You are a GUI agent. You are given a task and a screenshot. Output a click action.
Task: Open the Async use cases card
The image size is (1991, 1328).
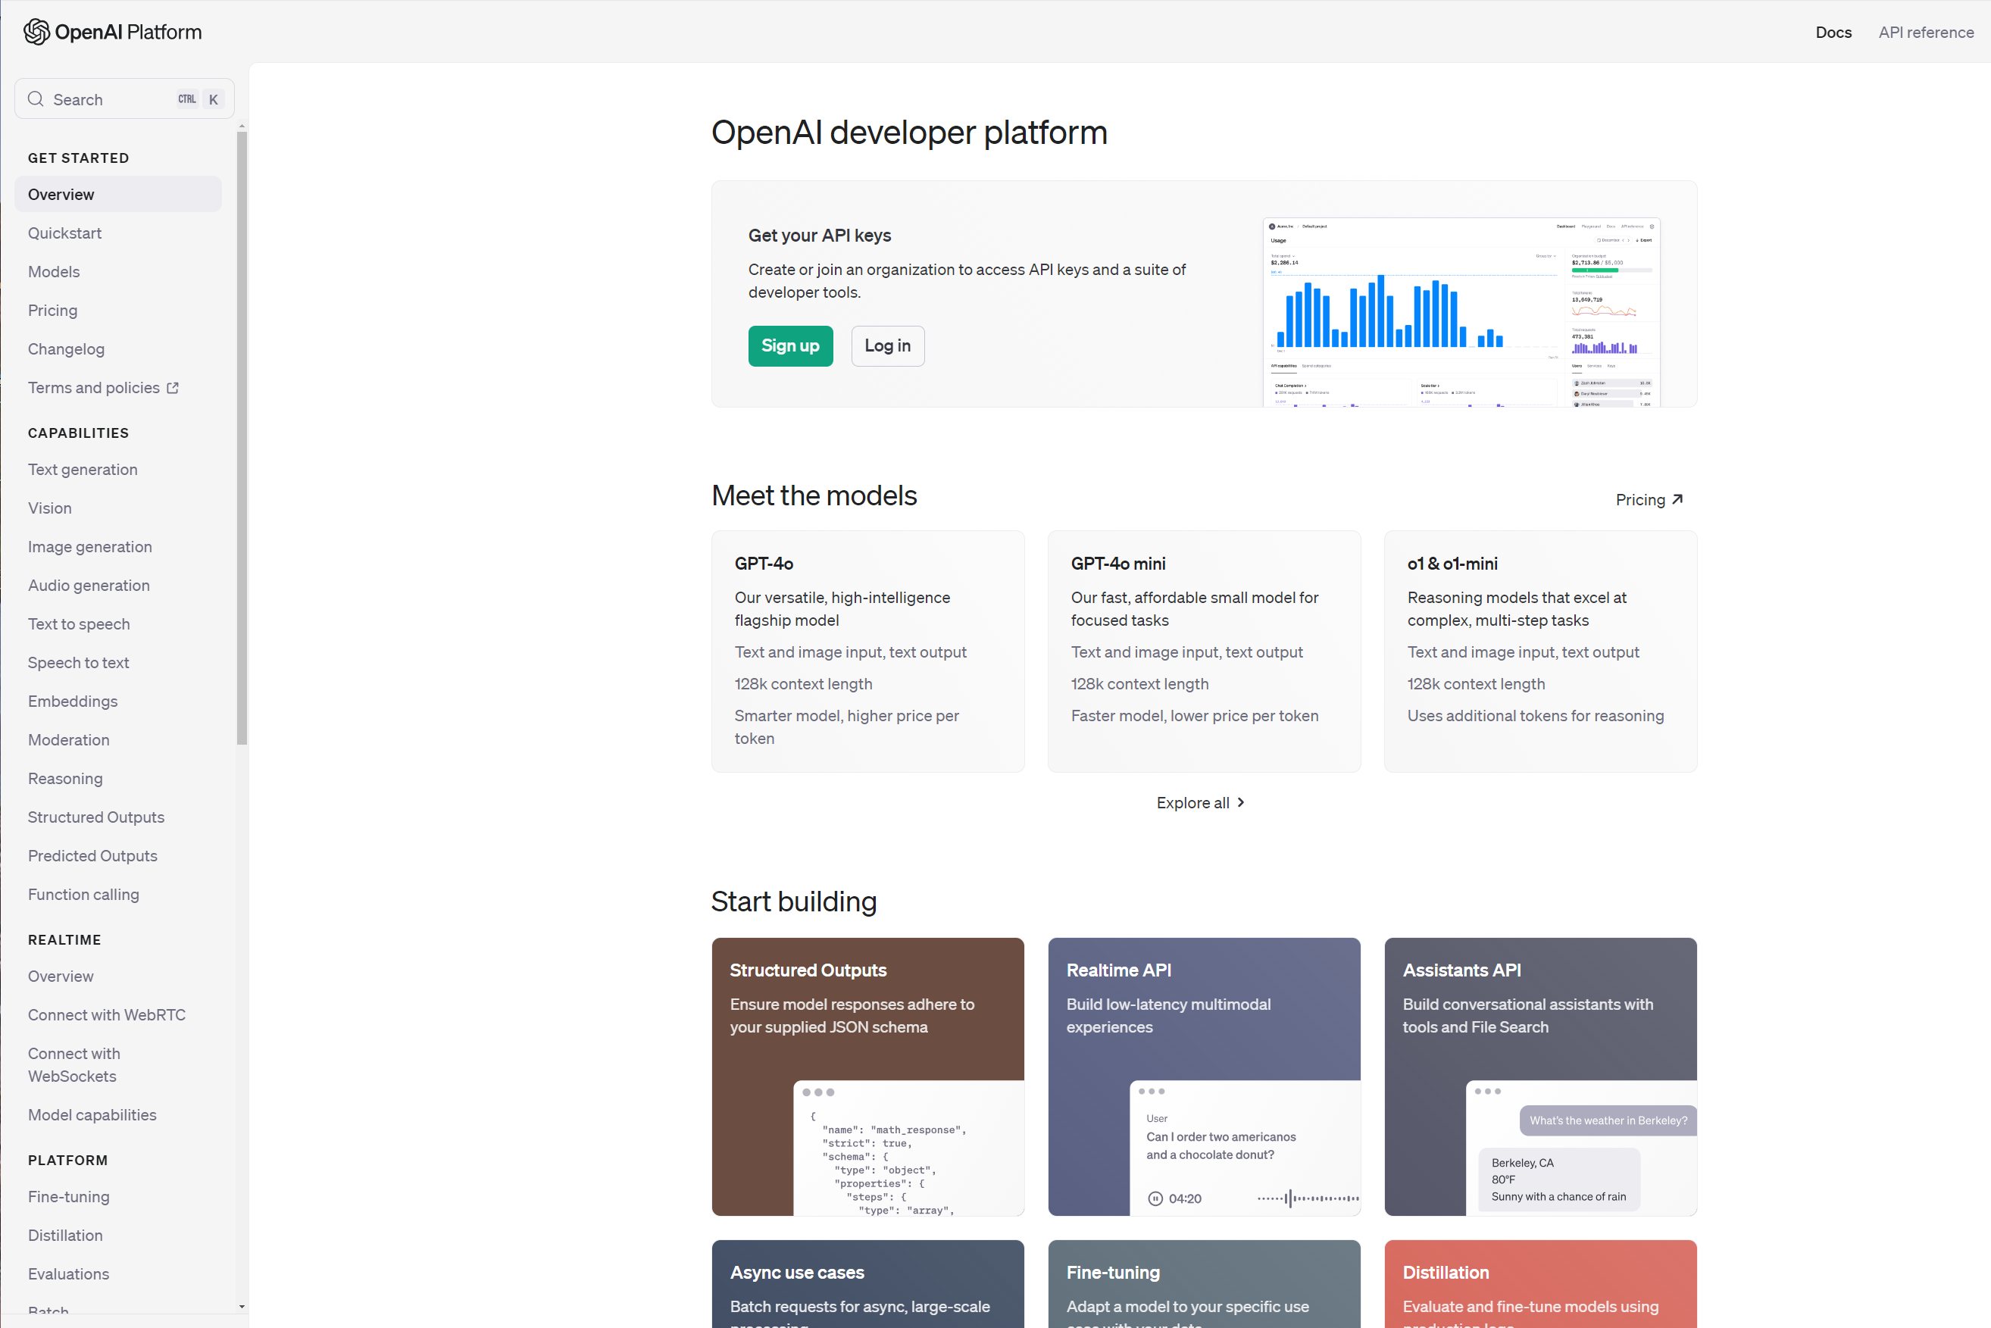(868, 1284)
